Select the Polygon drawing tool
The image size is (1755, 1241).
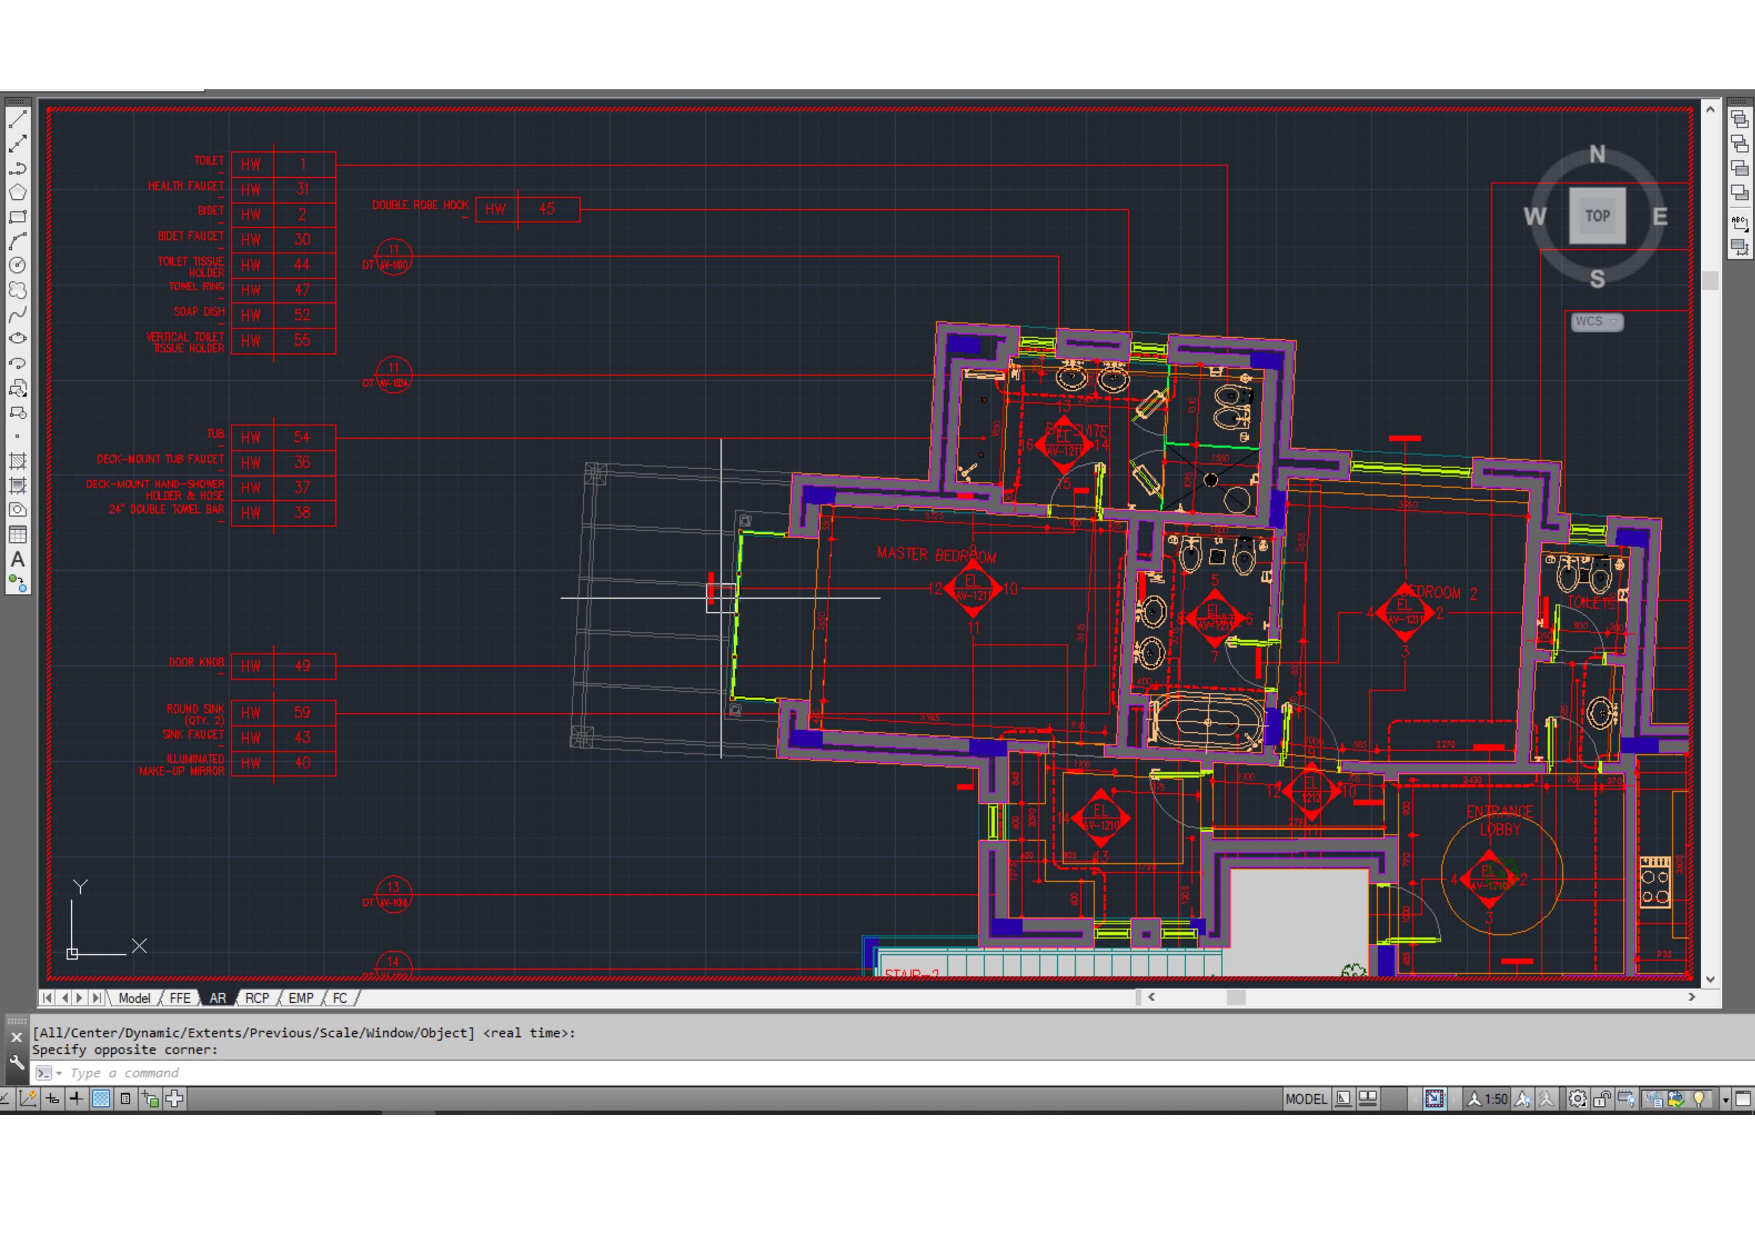tap(18, 191)
